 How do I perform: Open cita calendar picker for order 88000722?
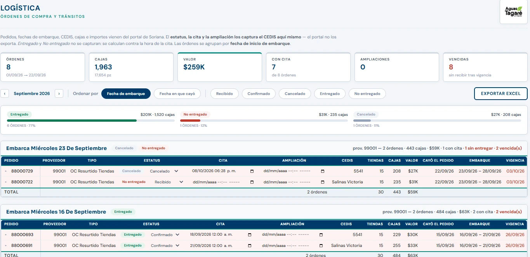(252, 182)
